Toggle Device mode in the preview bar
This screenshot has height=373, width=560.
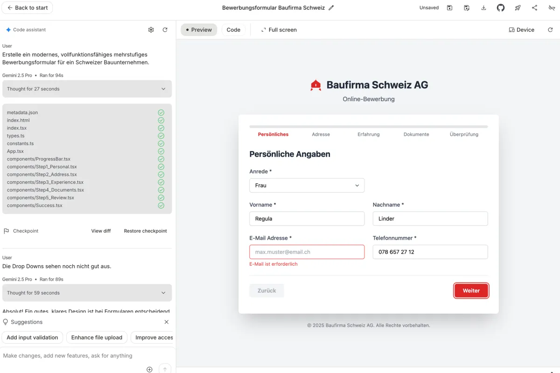[521, 29]
